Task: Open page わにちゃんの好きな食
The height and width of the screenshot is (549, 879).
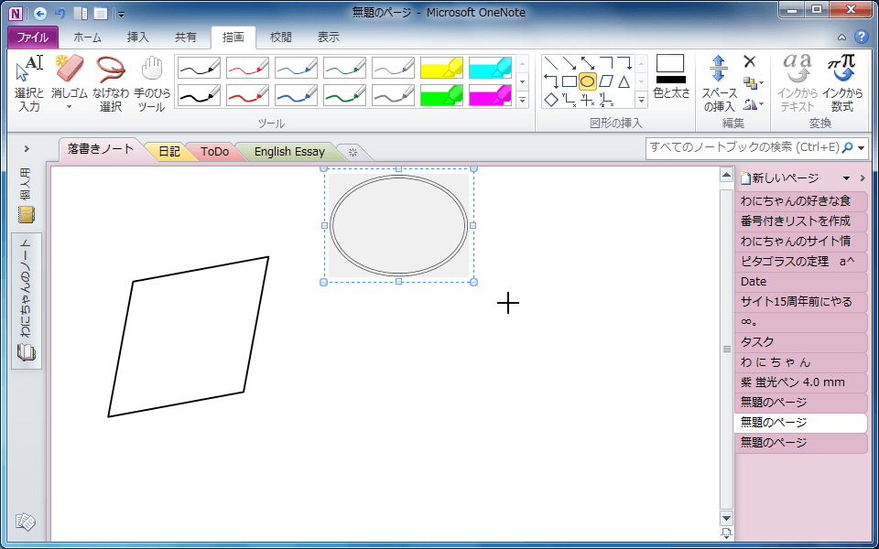Action: tap(800, 200)
